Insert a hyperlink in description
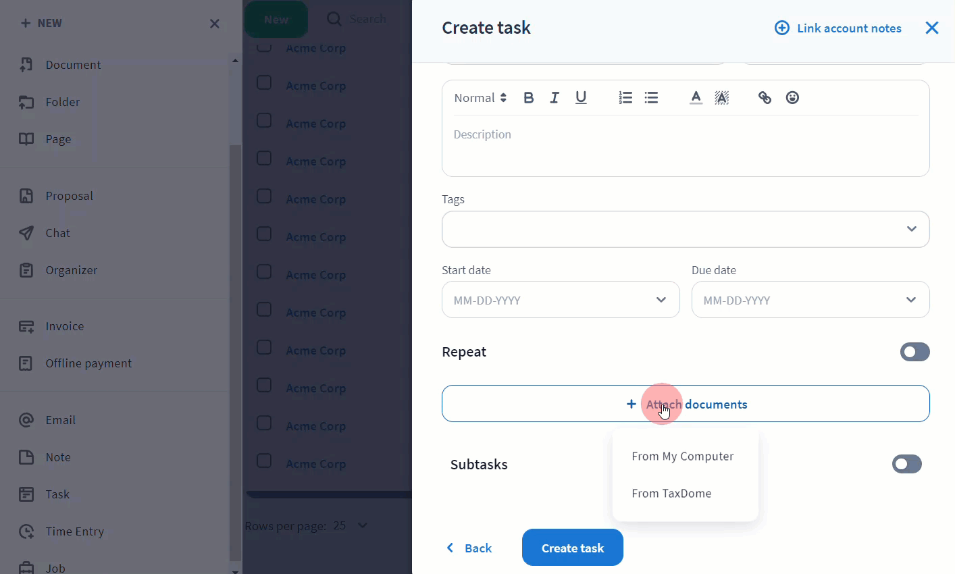The width and height of the screenshot is (955, 574). pyautogui.click(x=765, y=98)
